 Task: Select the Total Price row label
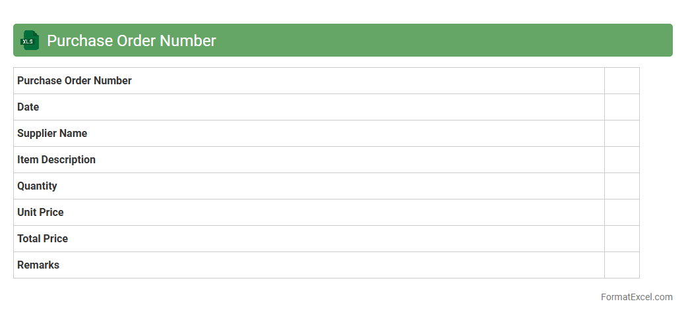click(43, 238)
